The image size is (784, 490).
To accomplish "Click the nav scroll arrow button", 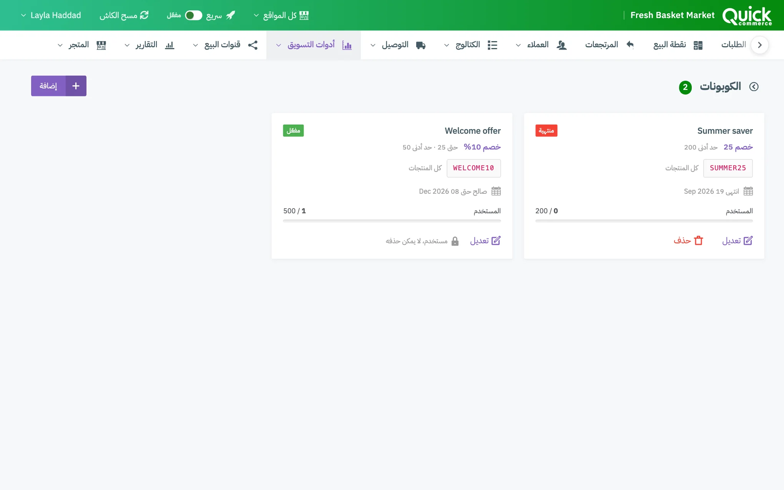I will pos(759,45).
